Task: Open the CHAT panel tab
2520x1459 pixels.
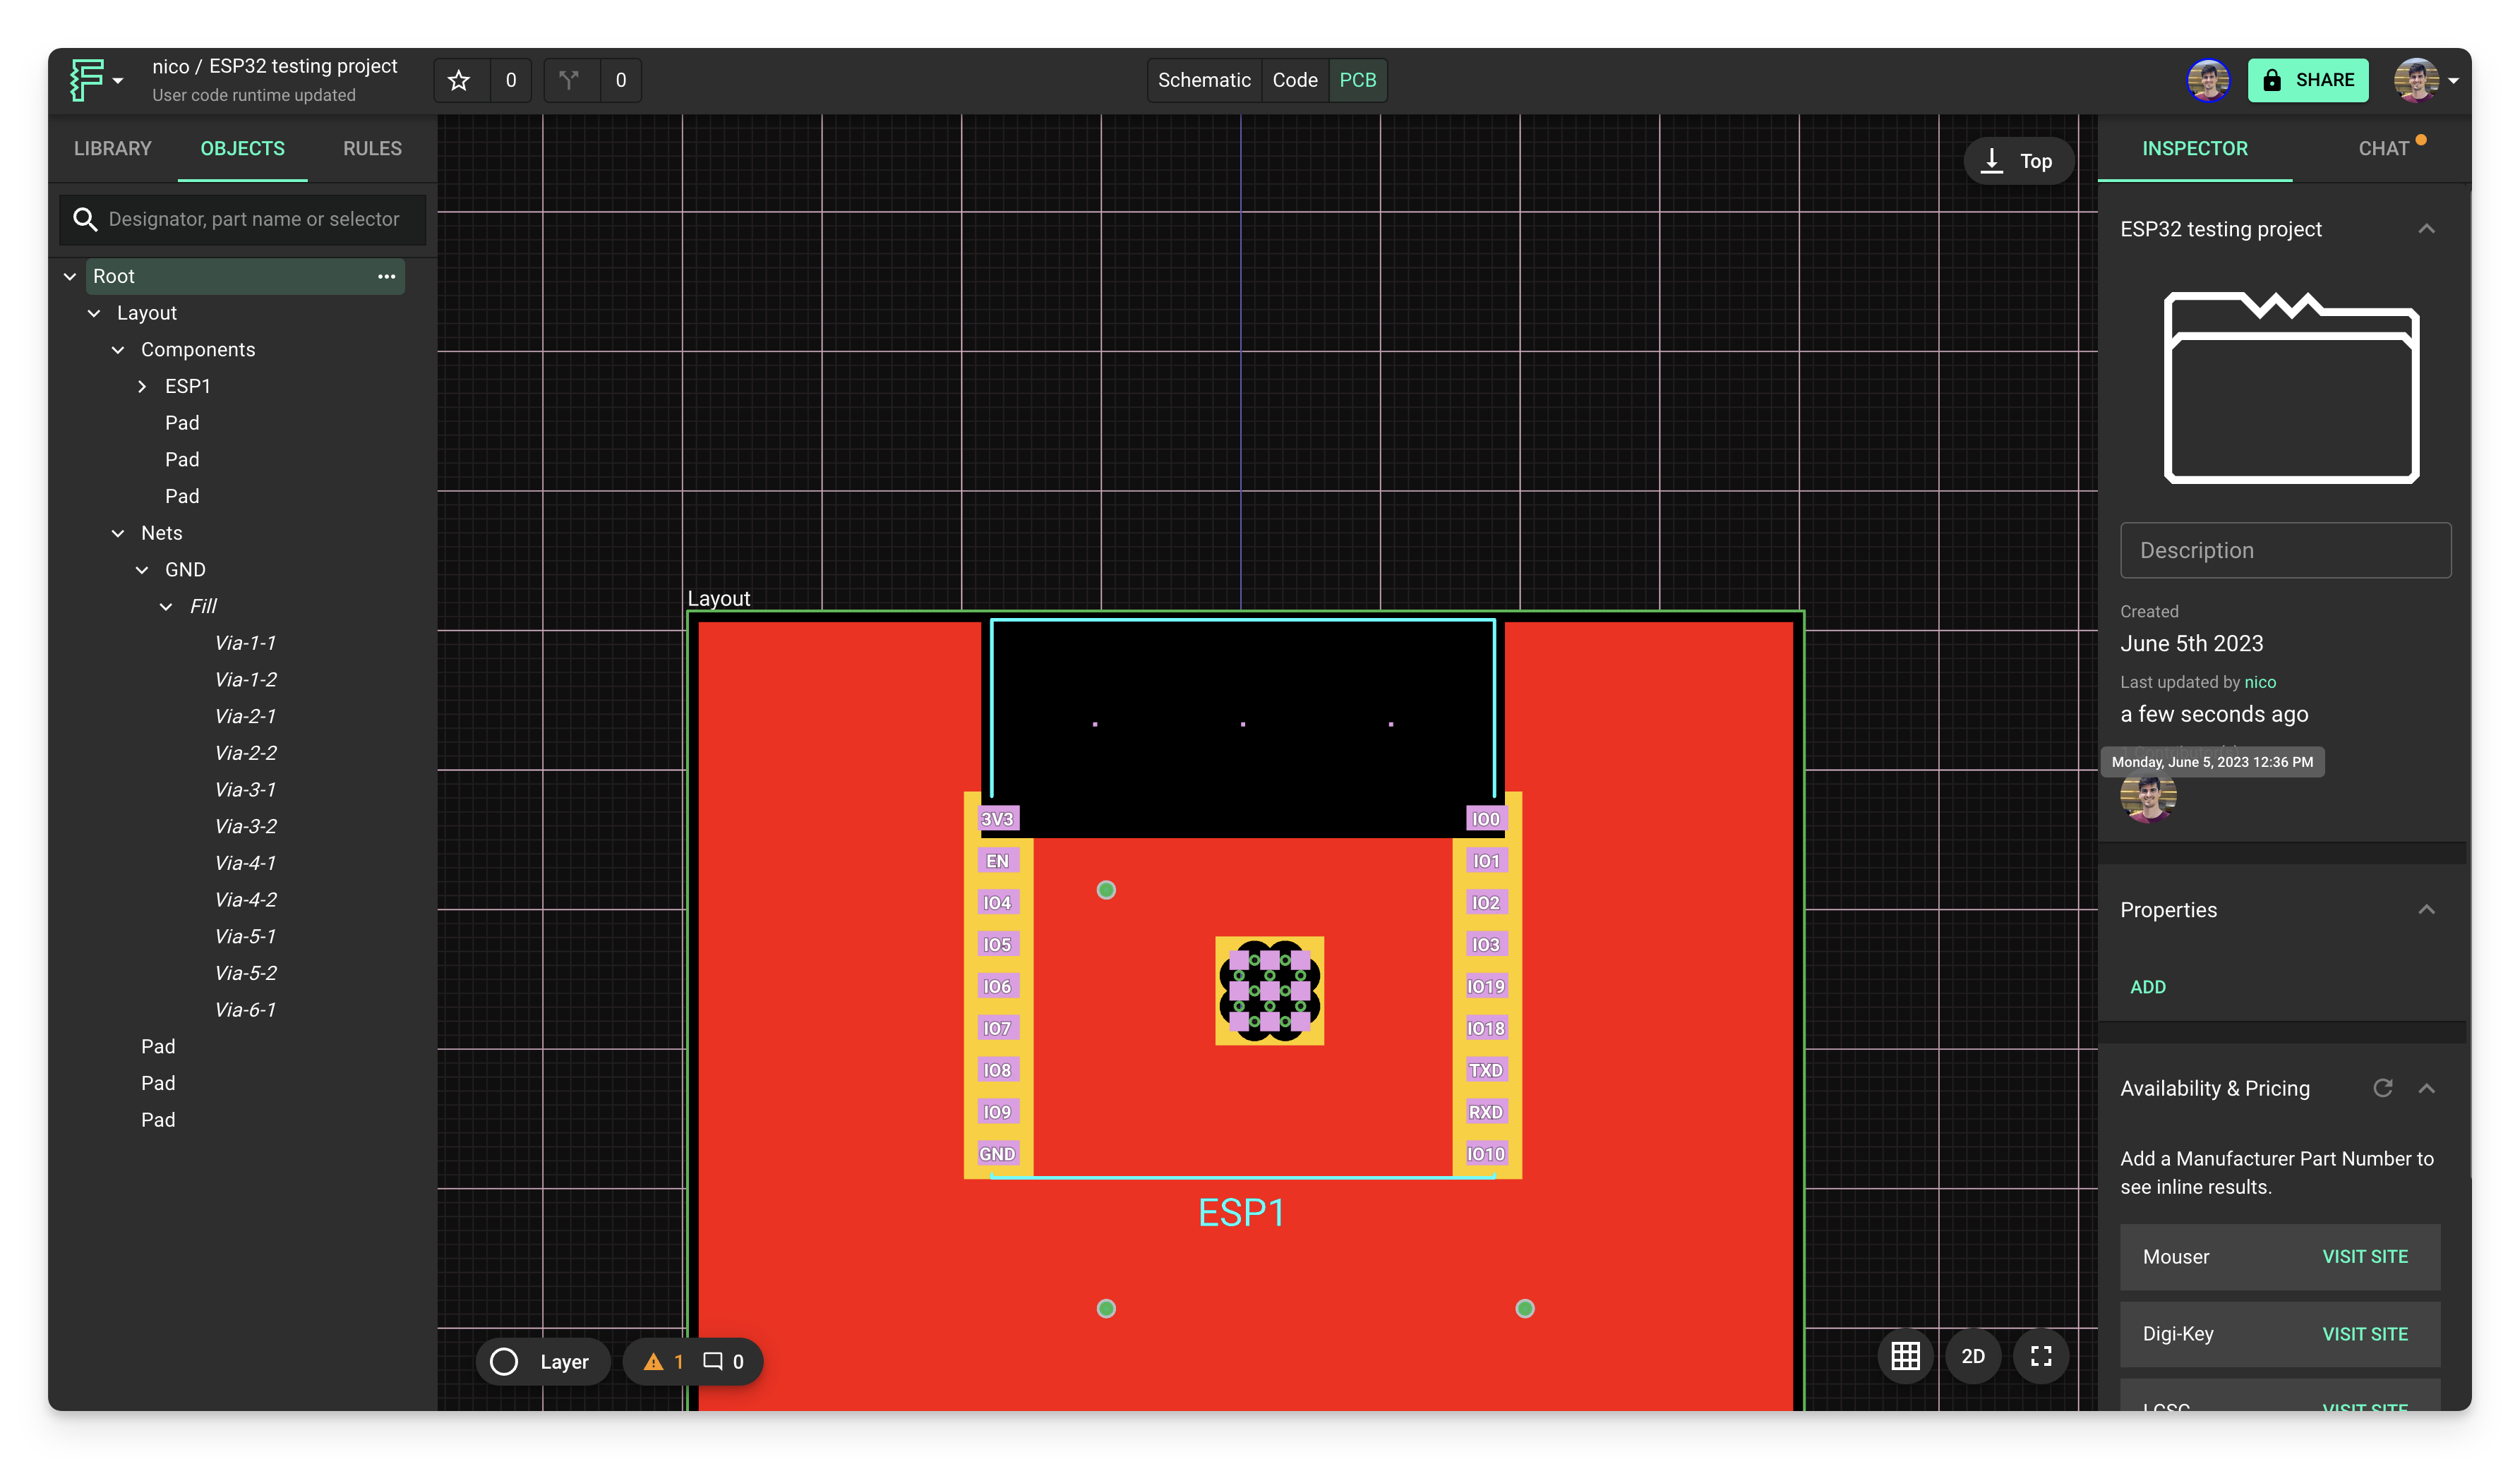Action: pyautogui.click(x=2385, y=148)
